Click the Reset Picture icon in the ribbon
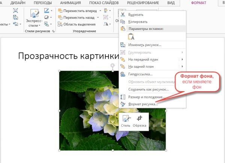Screen dimensions: 225x163 [x=15, y=24]
